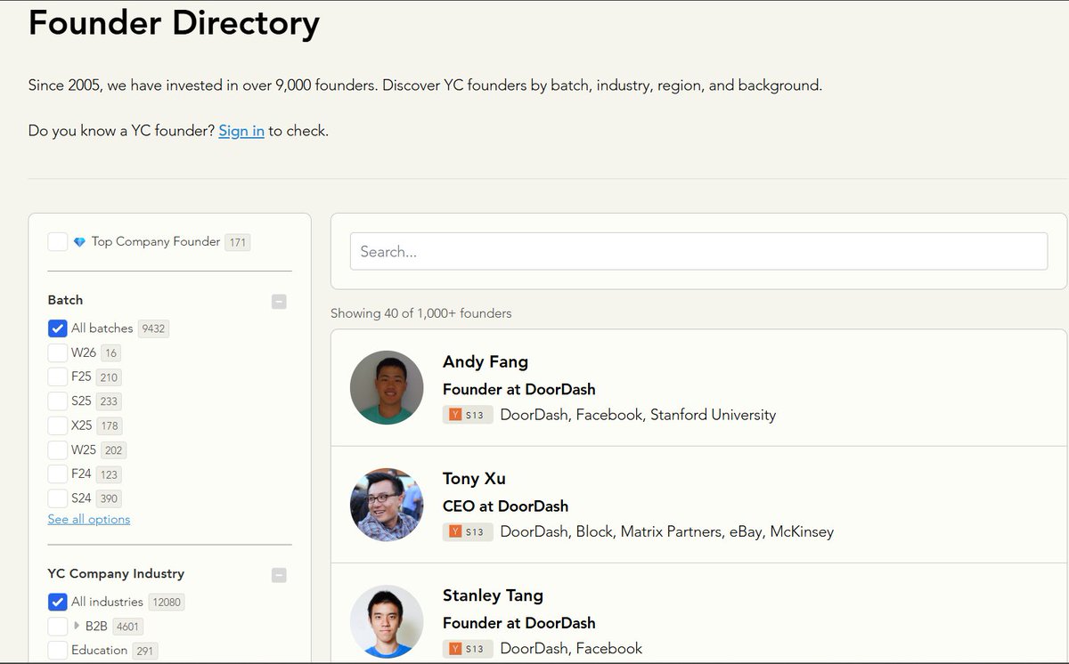The width and height of the screenshot is (1069, 664).
Task: Open Stanley Tang's profile photo
Action: point(387,621)
